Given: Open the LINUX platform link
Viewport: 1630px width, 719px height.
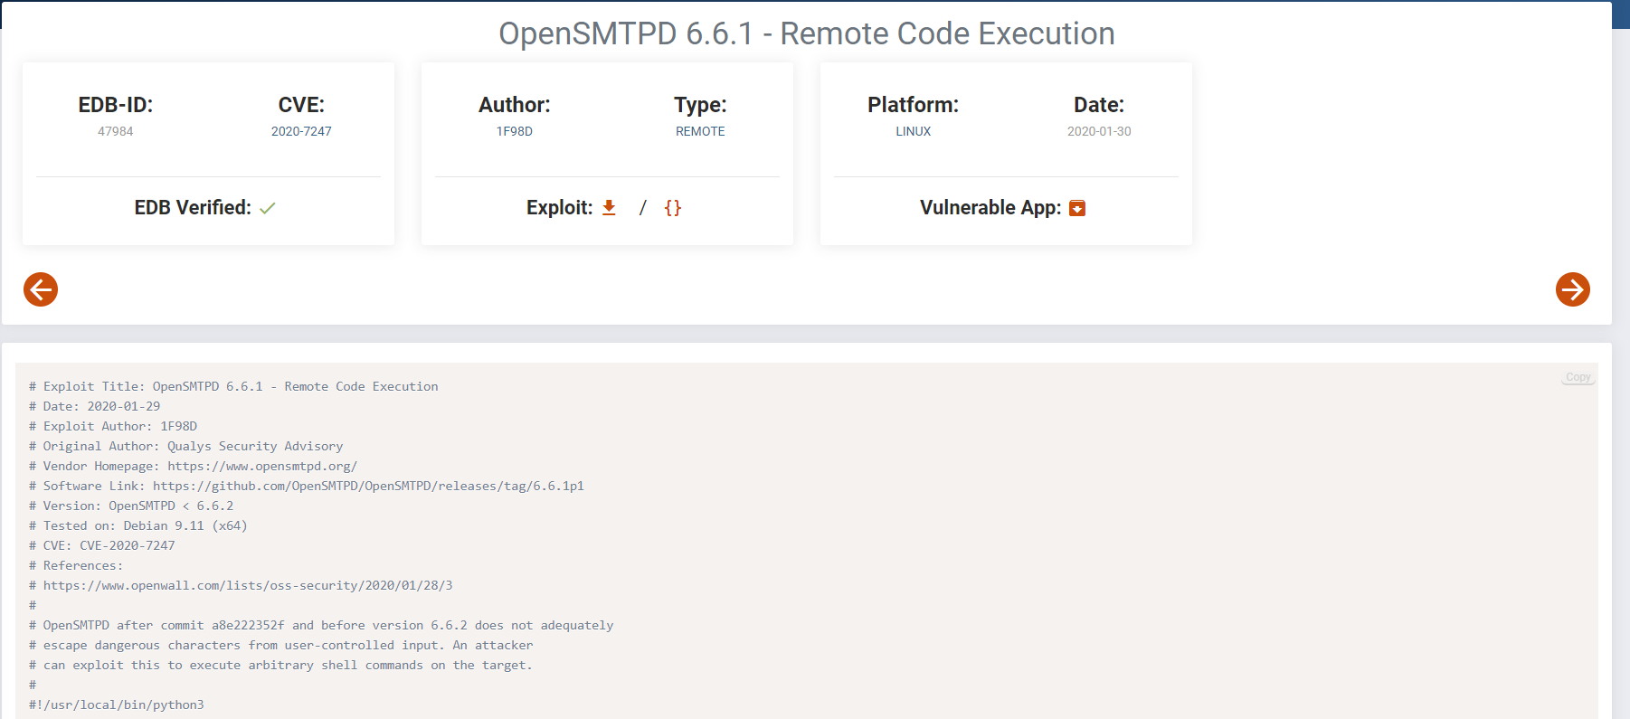Looking at the screenshot, I should [914, 131].
